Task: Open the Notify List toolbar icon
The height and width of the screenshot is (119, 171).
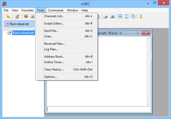Action: click(x=106, y=16)
